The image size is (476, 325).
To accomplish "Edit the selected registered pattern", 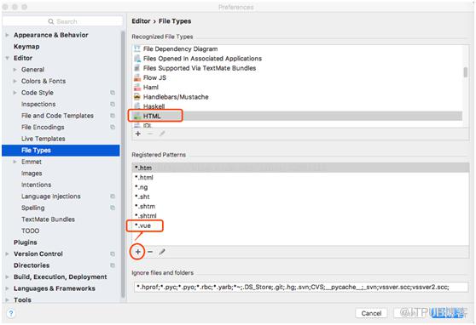I will tap(162, 252).
